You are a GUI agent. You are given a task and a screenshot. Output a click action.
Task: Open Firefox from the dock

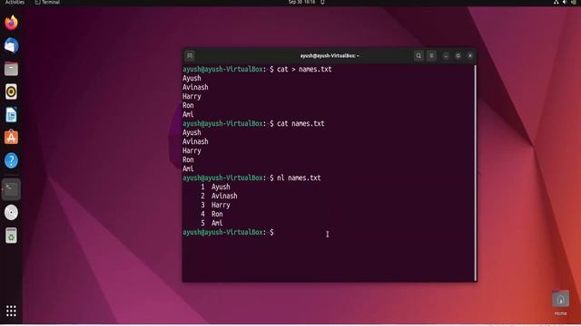[11, 23]
